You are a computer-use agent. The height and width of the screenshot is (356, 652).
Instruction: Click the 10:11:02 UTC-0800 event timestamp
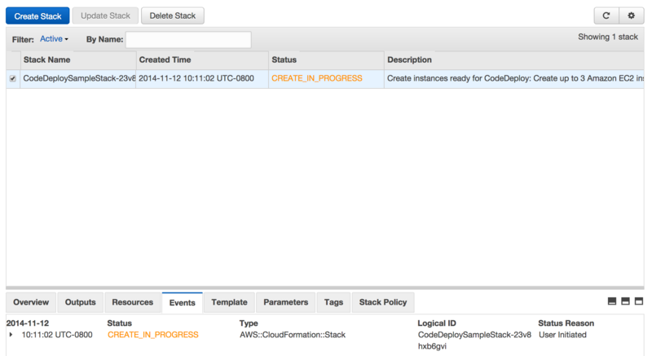(57, 335)
